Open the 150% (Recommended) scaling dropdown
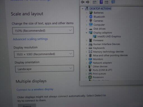The width and height of the screenshot is (143, 107). coord(43,30)
